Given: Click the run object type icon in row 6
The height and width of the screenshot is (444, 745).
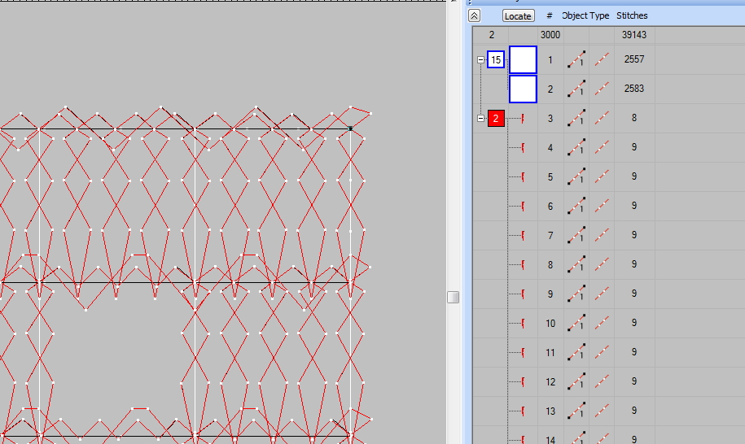Looking at the screenshot, I should 576,207.
